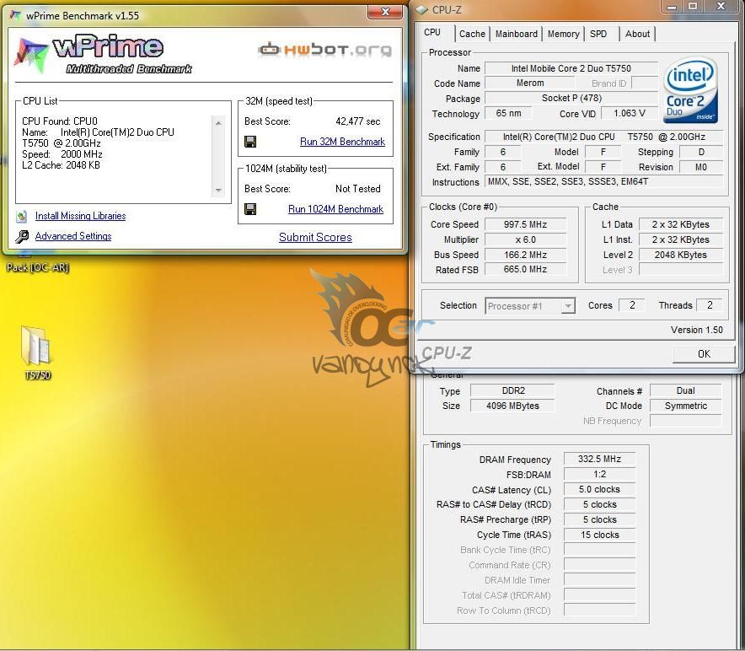745x651 pixels.
Task: Click the wPrime logo icon in title bar
Action: tap(15, 15)
